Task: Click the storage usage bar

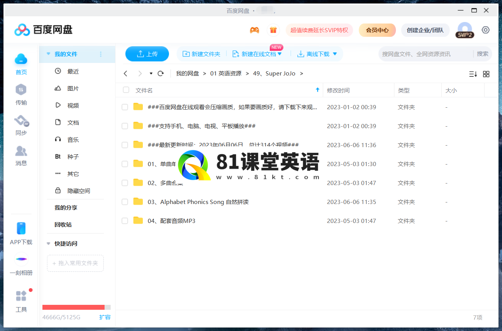Action: tap(77, 307)
